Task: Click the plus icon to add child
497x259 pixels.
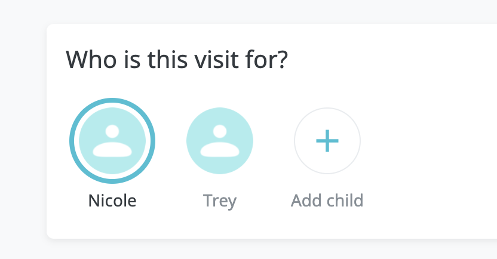Action: (x=327, y=141)
